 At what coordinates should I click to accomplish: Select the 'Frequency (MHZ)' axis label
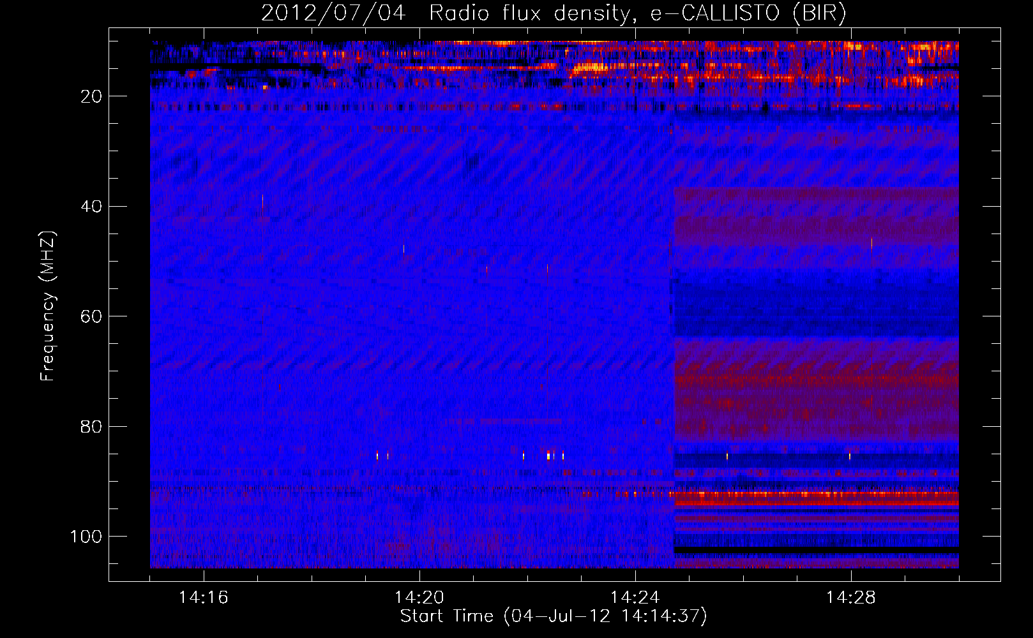48,306
